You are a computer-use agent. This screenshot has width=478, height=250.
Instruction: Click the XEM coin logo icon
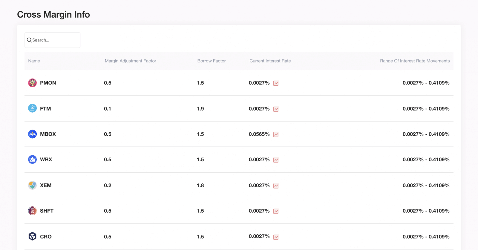pyautogui.click(x=32, y=185)
